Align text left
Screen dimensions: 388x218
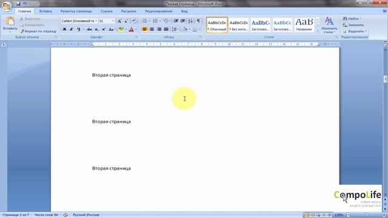[x=145, y=30]
